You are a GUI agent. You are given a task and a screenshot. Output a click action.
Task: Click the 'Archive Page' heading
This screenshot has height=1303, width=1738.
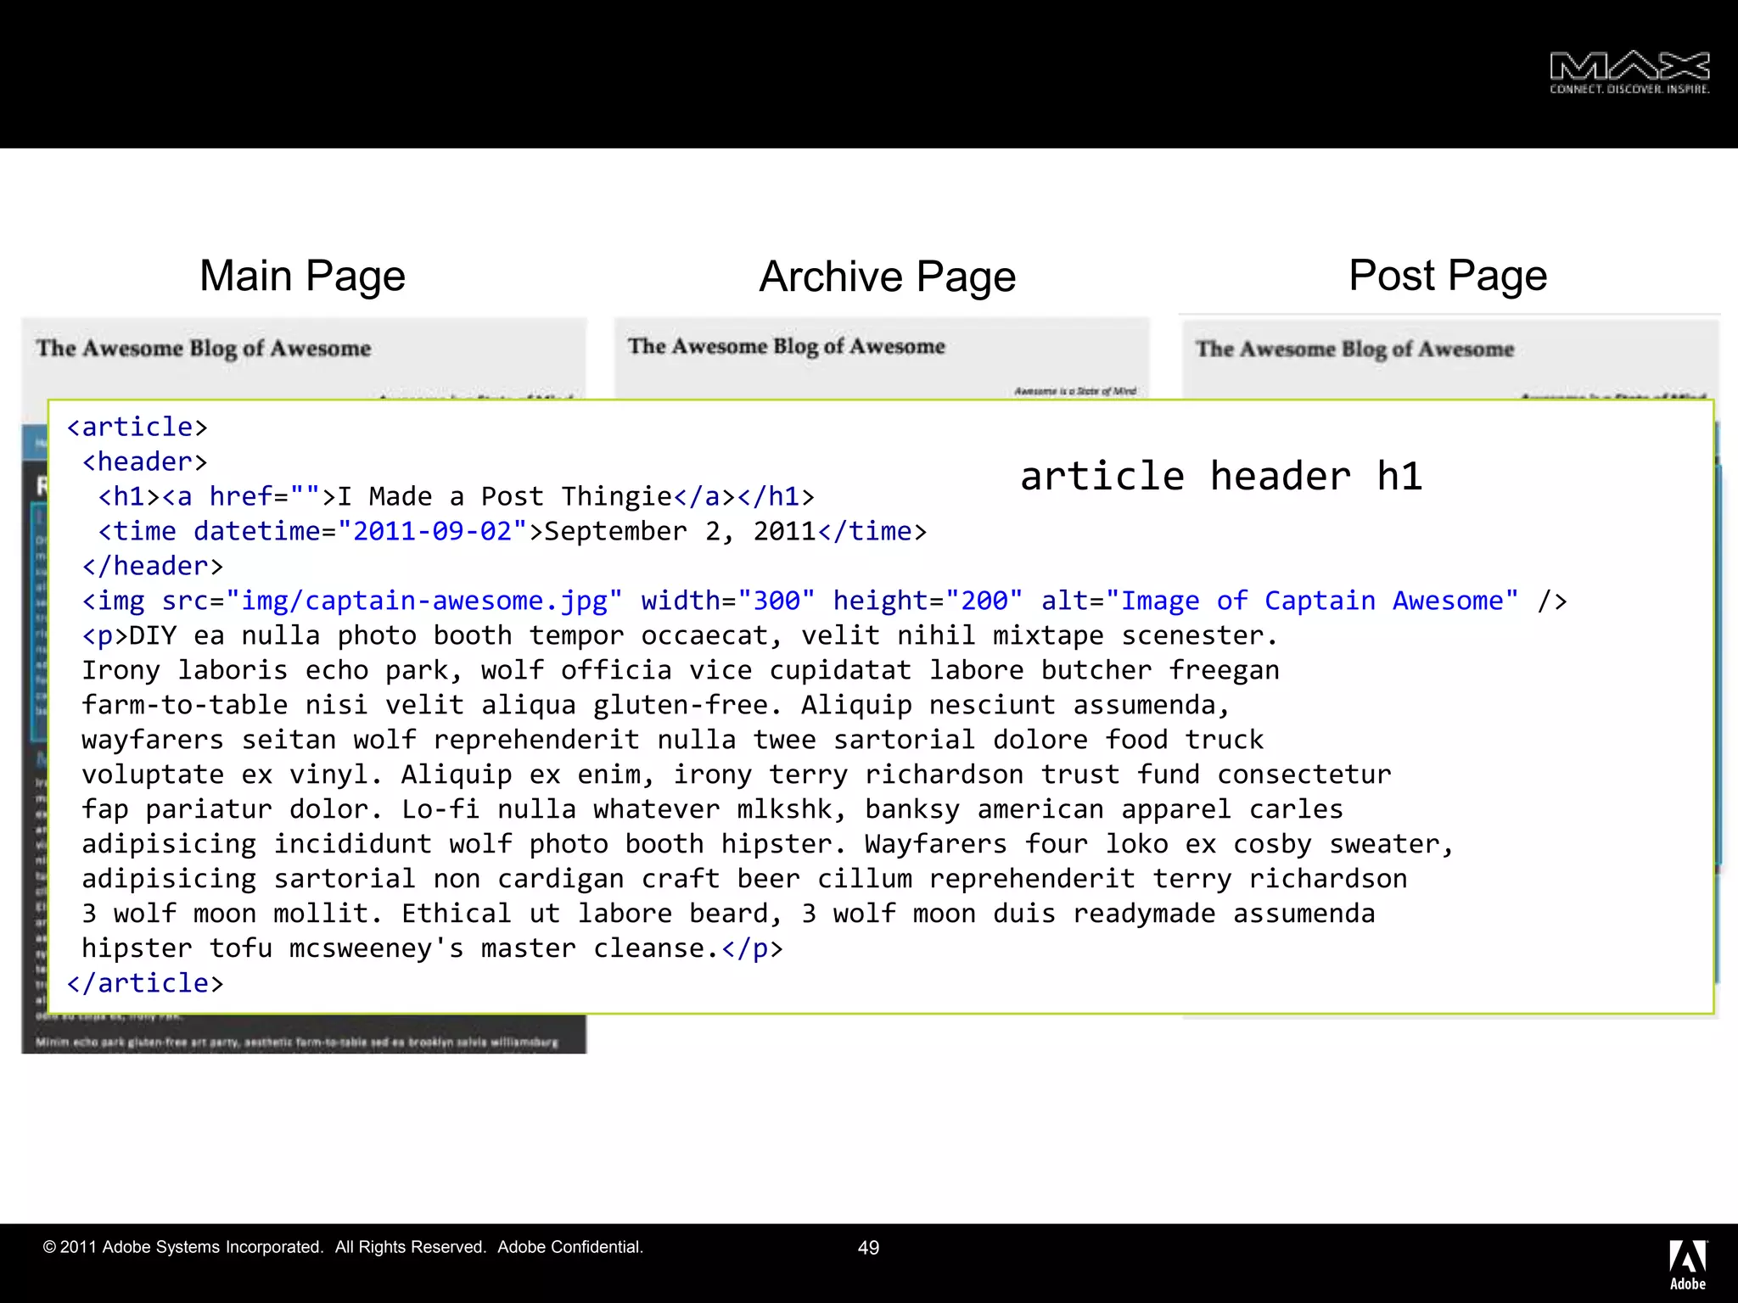[x=887, y=277]
